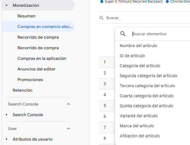Click the Super G Timbuk2 Recycled Backpack legend dot
This screenshot has width=190, height=145.
[x=102, y=1]
